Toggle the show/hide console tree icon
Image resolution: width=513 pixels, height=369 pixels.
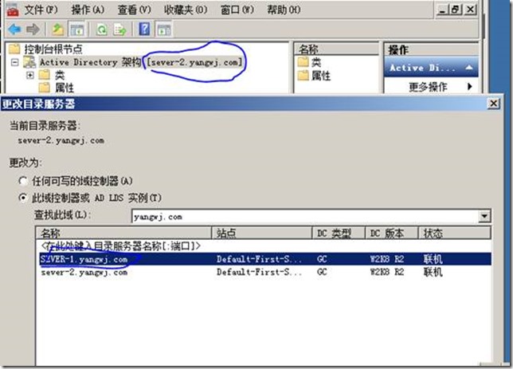[77, 29]
